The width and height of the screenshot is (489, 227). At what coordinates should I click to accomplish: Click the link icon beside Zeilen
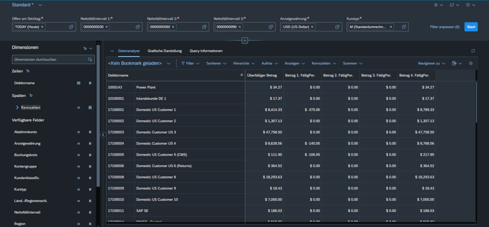tap(28, 71)
